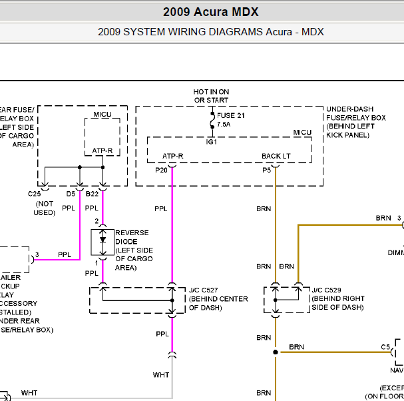404x401 pixels.
Task: Select 'MICU' label in under-dash fuse/relay box
Action: point(302,133)
